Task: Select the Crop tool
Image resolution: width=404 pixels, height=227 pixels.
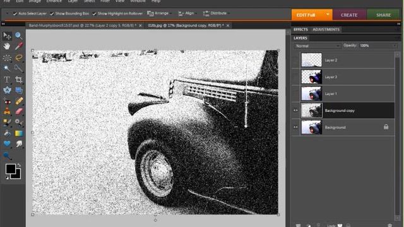Action: [x=18, y=79]
